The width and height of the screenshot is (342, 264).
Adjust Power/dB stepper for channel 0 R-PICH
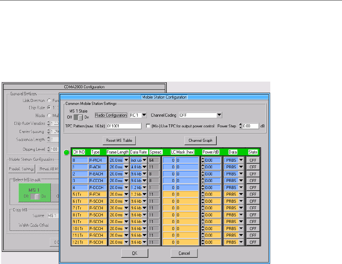click(203, 160)
